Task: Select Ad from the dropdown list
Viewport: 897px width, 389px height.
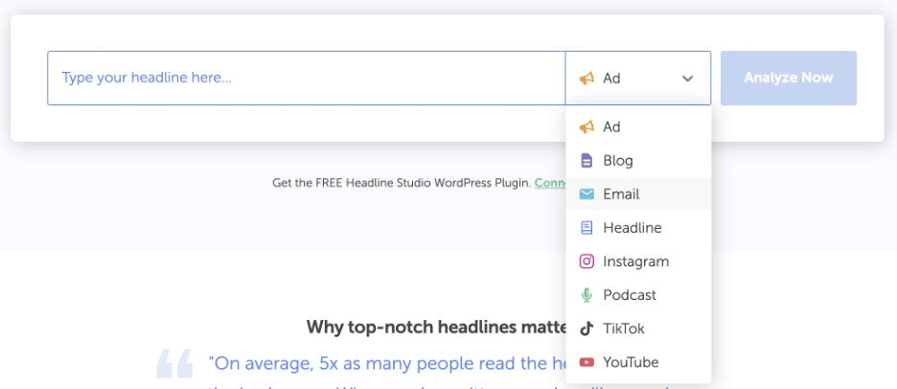Action: [x=638, y=127]
